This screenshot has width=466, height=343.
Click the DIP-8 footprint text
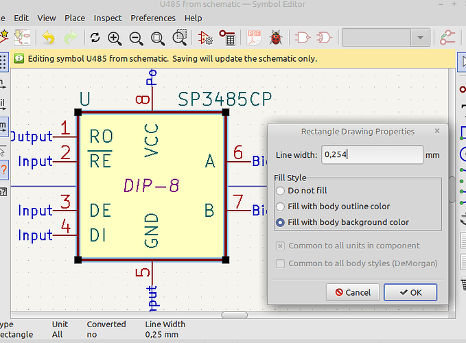click(152, 186)
